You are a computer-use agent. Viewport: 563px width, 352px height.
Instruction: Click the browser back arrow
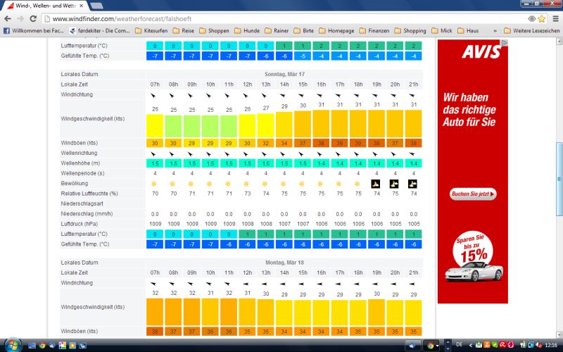8,18
